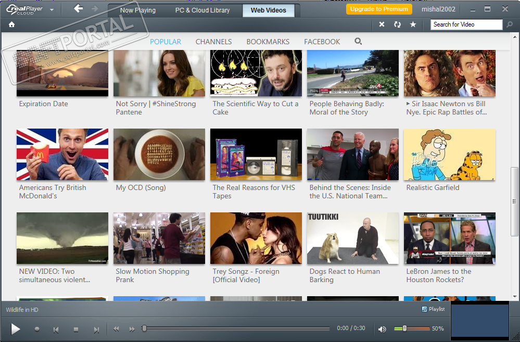Click the 'My OCD (Song)' title text
The image size is (520, 342).
point(141,188)
